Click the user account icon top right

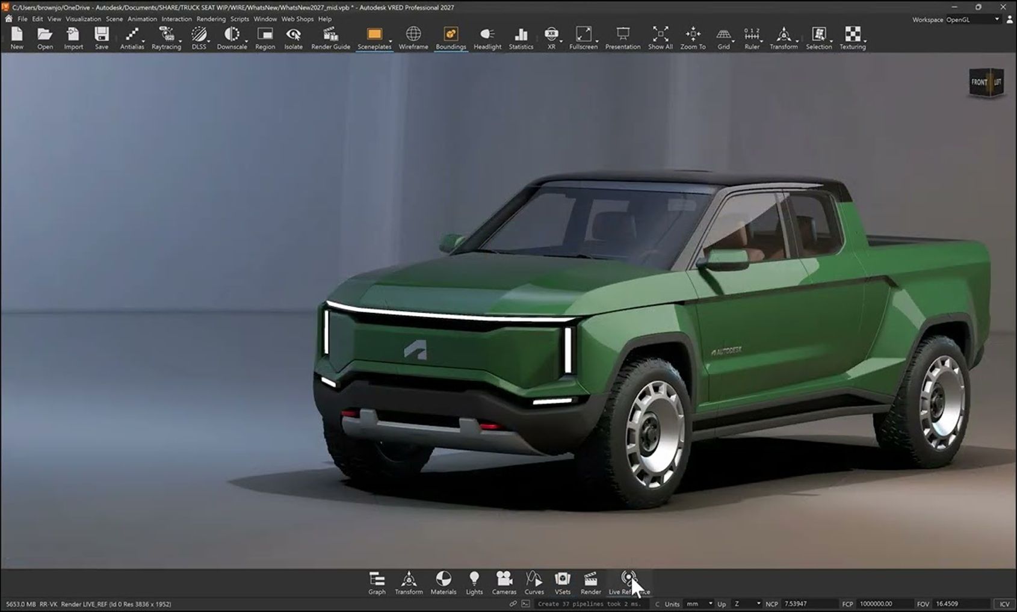pos(1010,19)
